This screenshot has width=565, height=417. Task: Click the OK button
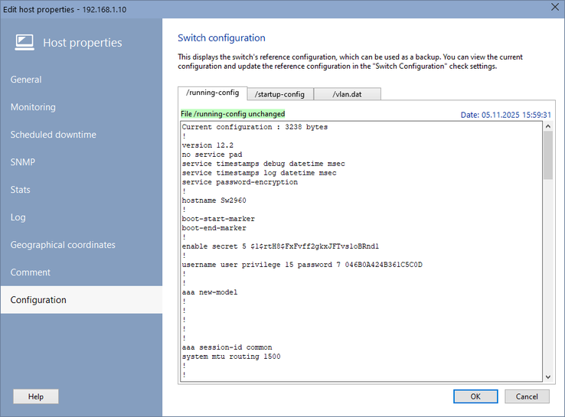(x=475, y=396)
